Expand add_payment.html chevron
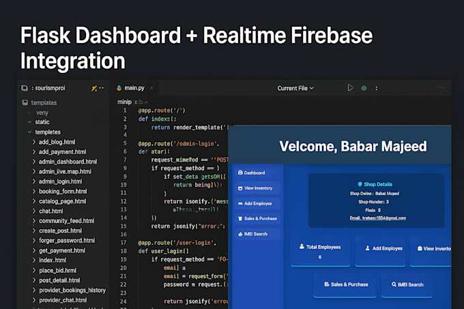The width and height of the screenshot is (464, 309). coord(33,151)
